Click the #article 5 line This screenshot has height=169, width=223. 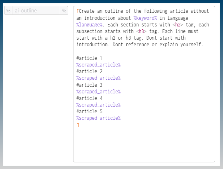(89, 112)
